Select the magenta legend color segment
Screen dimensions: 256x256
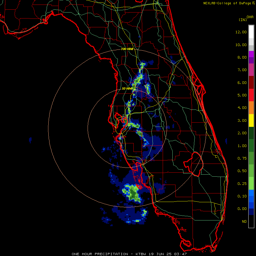click(251, 54)
